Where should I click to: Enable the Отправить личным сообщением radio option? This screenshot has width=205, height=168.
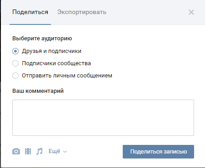coord(15,76)
